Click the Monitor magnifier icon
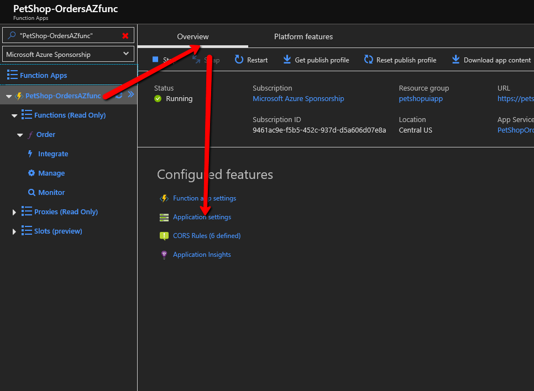Screen dimensions: 534x391 [32, 192]
